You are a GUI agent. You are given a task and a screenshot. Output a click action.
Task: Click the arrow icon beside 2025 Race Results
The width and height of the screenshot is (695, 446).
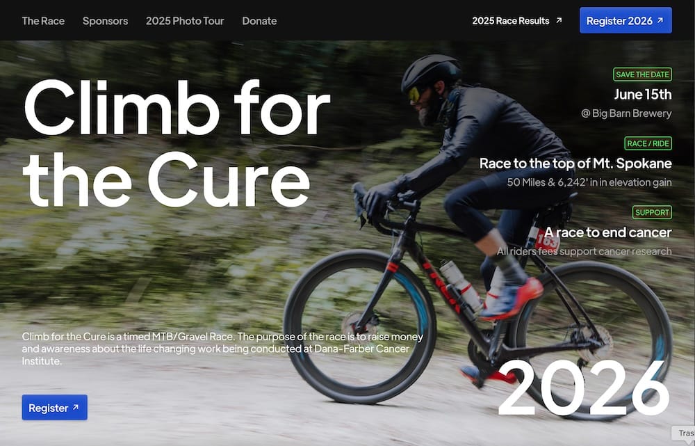[x=559, y=20]
